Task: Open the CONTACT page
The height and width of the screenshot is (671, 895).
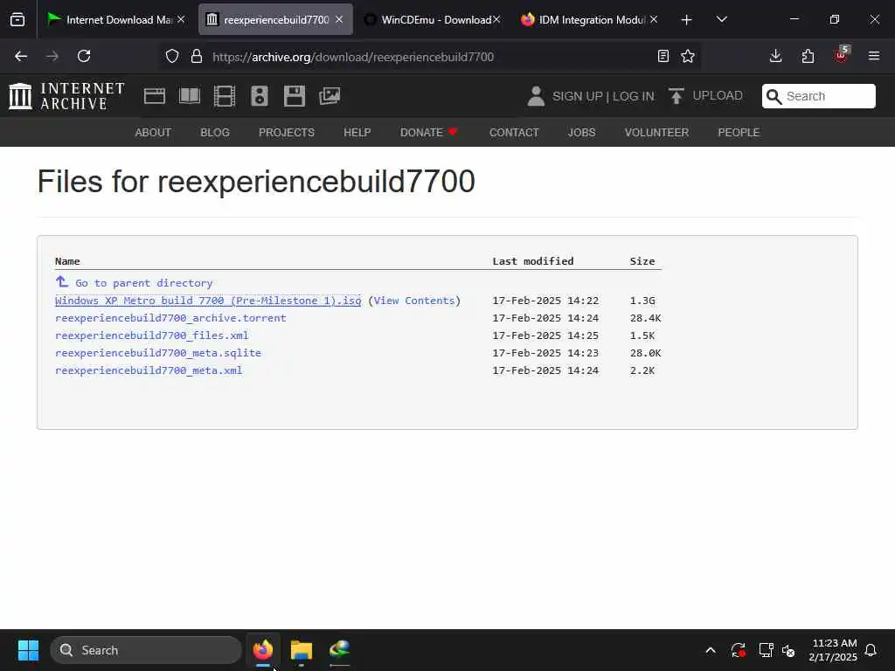Action: pos(514,133)
